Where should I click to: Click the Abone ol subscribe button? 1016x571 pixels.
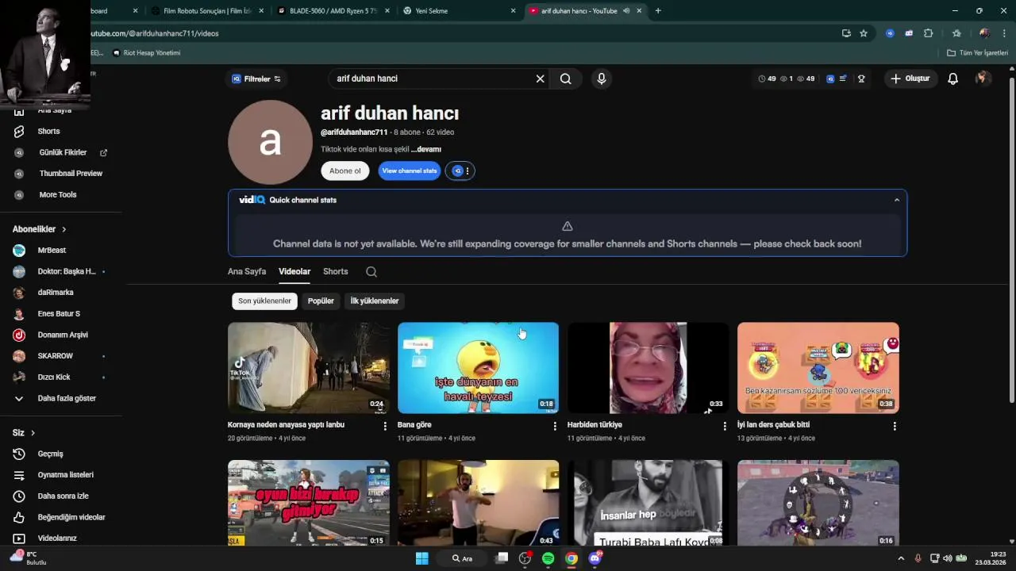[x=344, y=171]
